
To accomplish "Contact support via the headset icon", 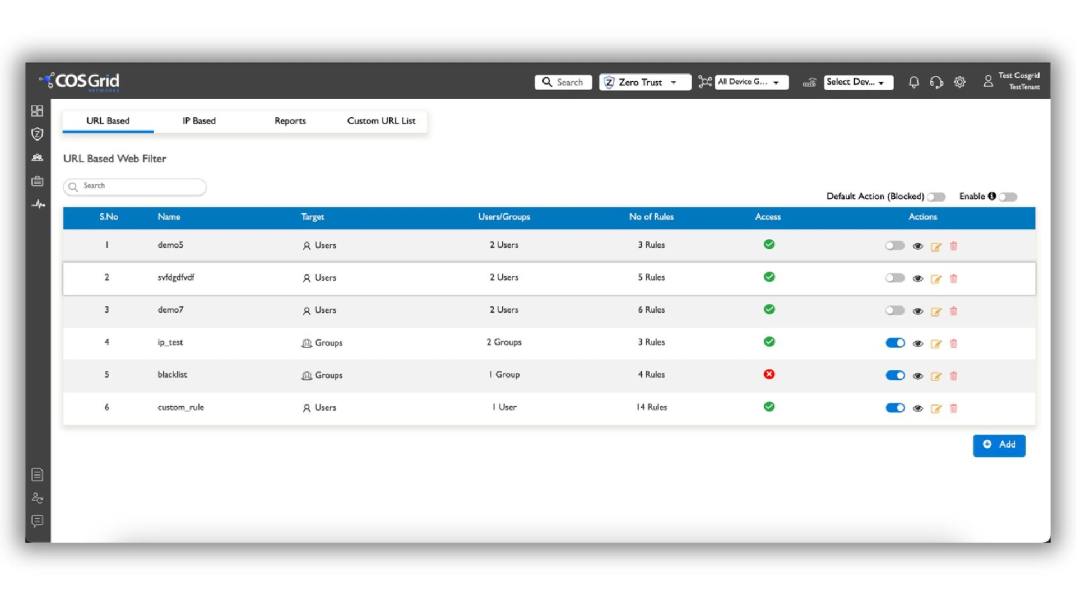I will tap(936, 82).
